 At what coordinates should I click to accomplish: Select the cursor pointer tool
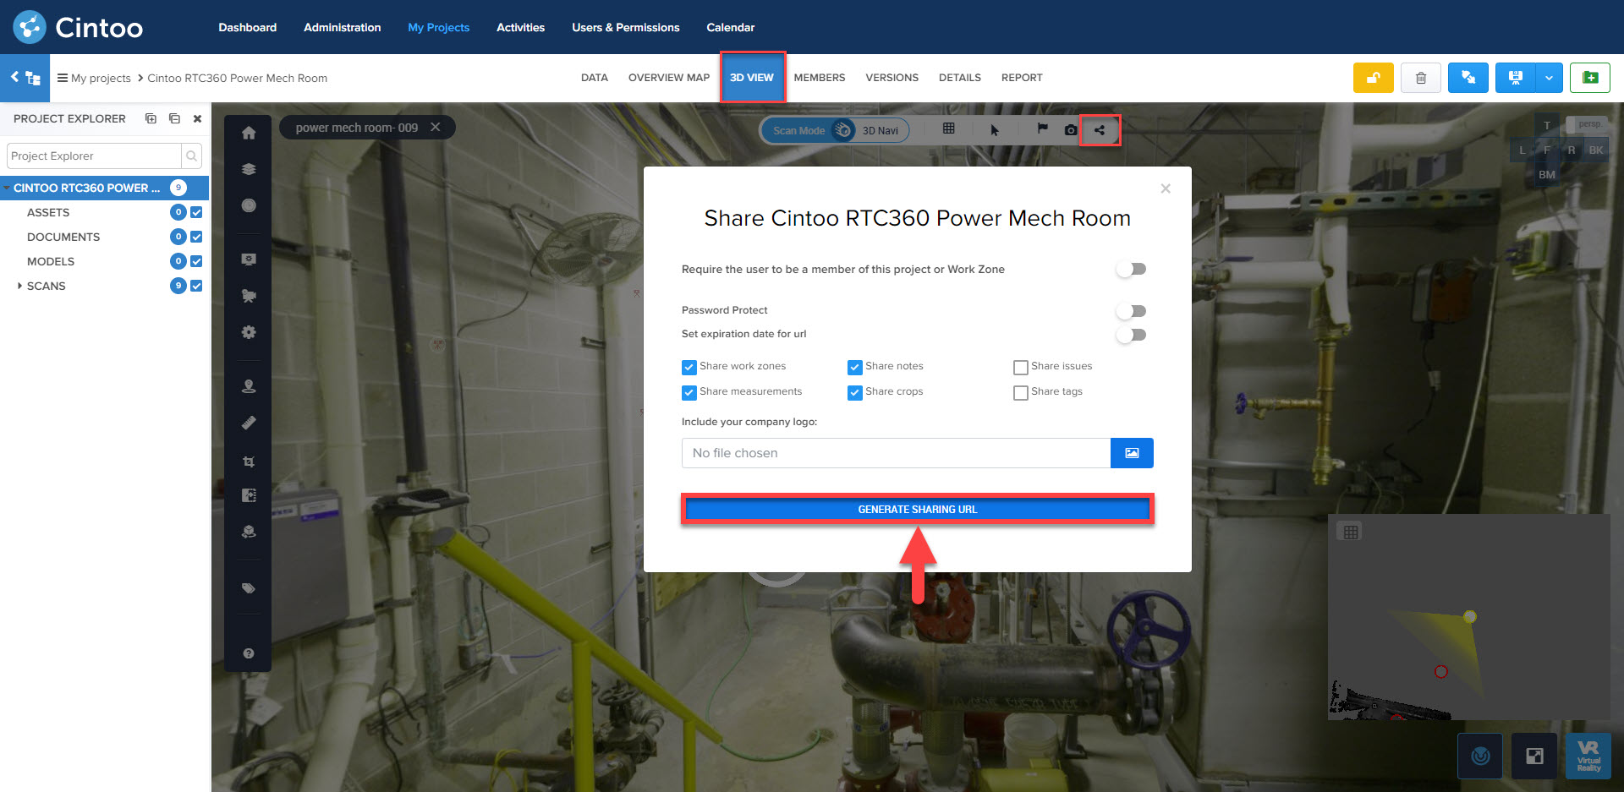pos(995,130)
